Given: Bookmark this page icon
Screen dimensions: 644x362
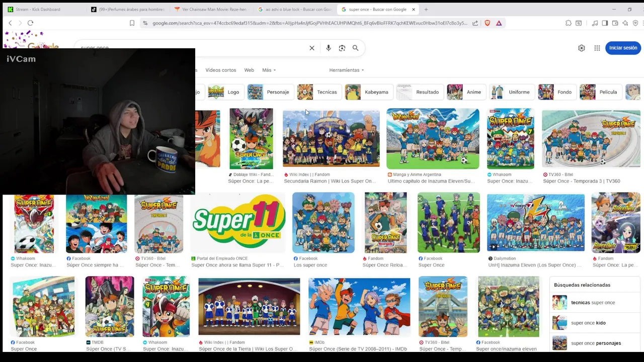Looking at the screenshot, I should click(132, 23).
